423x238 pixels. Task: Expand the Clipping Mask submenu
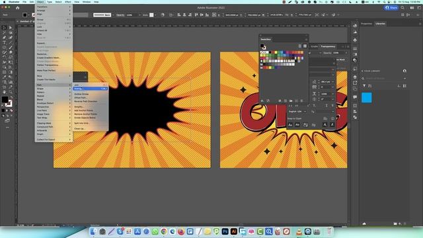coord(54,123)
